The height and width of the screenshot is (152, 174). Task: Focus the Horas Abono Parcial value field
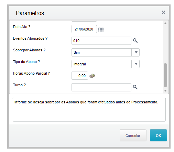[80, 76]
